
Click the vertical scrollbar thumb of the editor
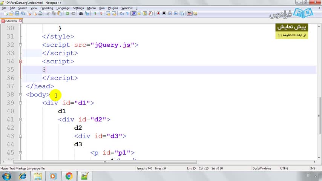319,115
